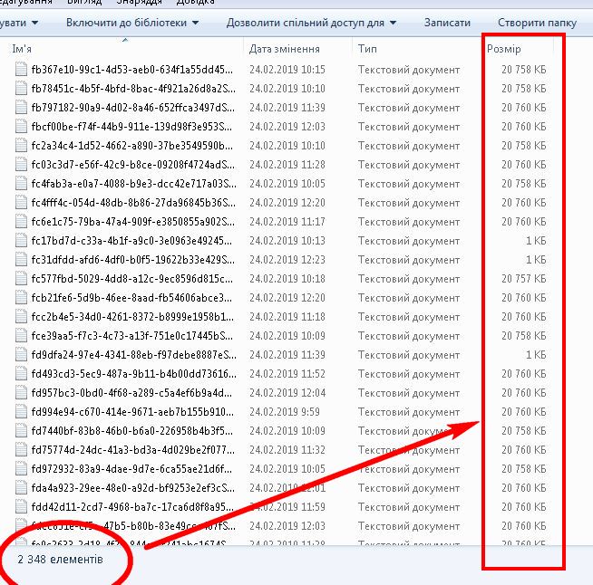Viewport: 593px width, 585px height.
Task: Select file icon of fc2a34c4-1d52 row
Action: coord(21,146)
